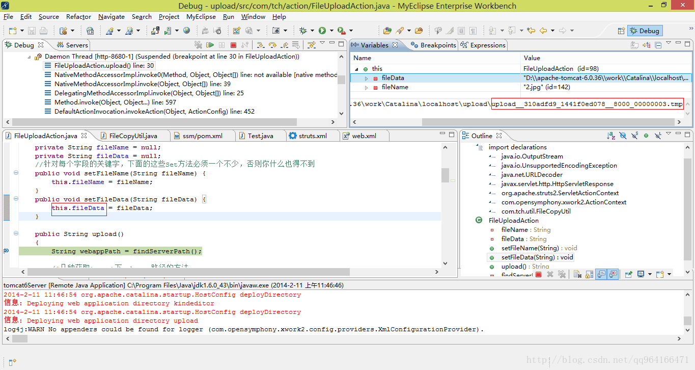This screenshot has height=370, width=695.
Task: Navigate back with the yellow left arrow
Action: click(x=543, y=31)
